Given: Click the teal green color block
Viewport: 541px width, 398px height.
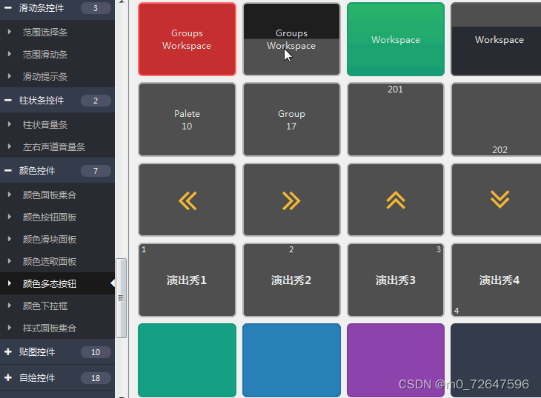Looking at the screenshot, I should click(187, 360).
